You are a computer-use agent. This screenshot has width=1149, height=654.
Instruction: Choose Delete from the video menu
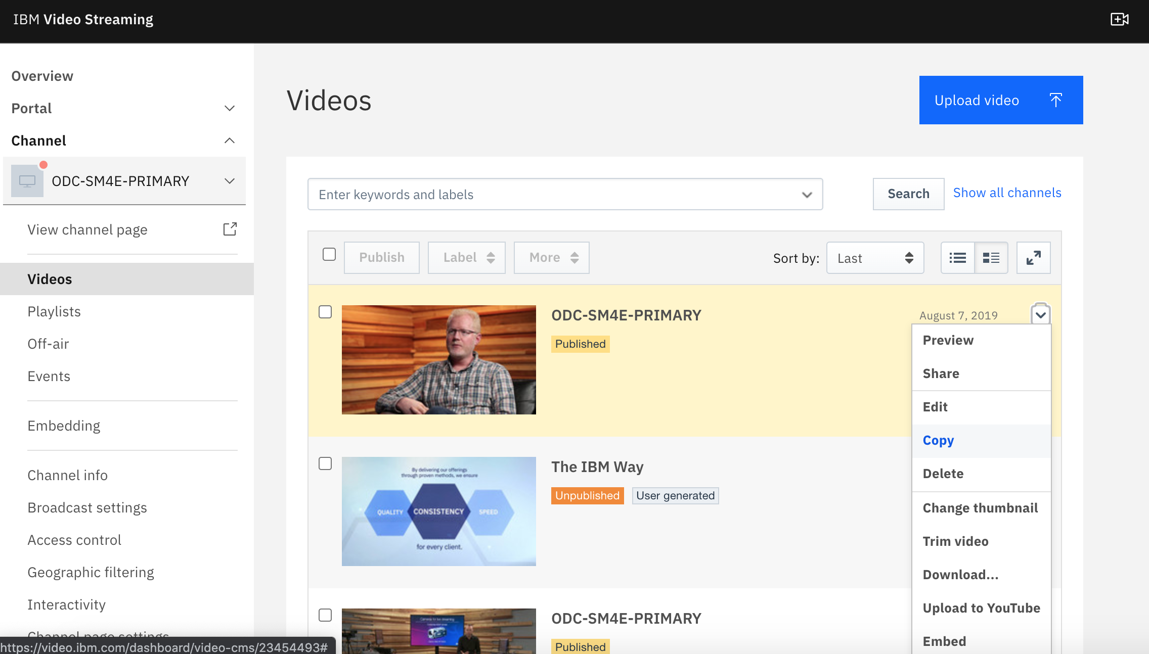tap(982, 474)
